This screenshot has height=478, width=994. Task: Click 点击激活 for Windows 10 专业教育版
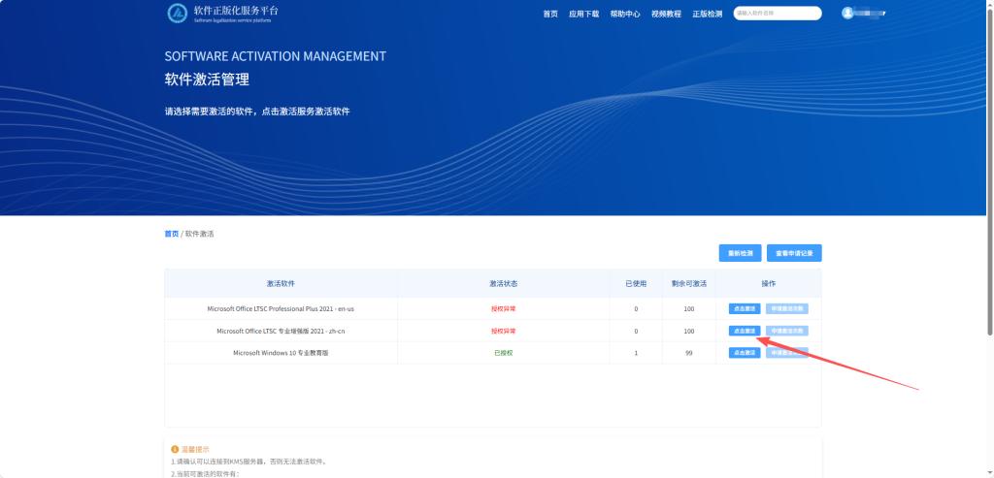point(745,353)
